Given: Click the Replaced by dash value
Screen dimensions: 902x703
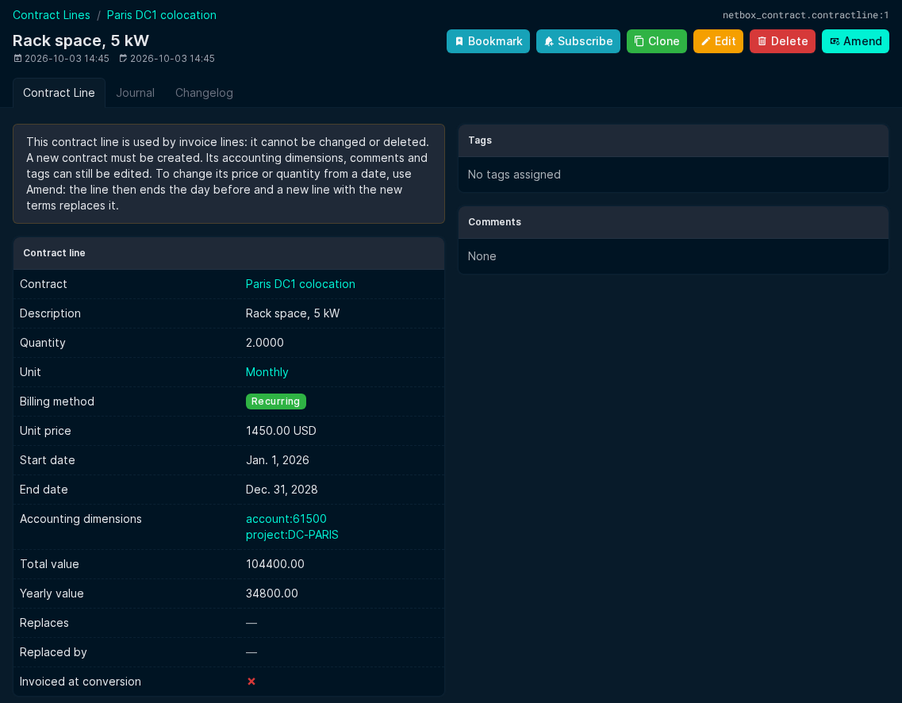Looking at the screenshot, I should coord(251,652).
